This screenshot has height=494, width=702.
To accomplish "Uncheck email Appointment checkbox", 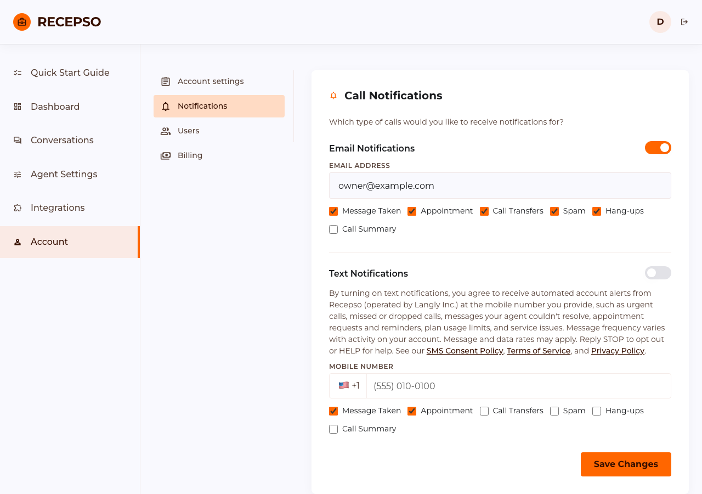I will tap(412, 211).
